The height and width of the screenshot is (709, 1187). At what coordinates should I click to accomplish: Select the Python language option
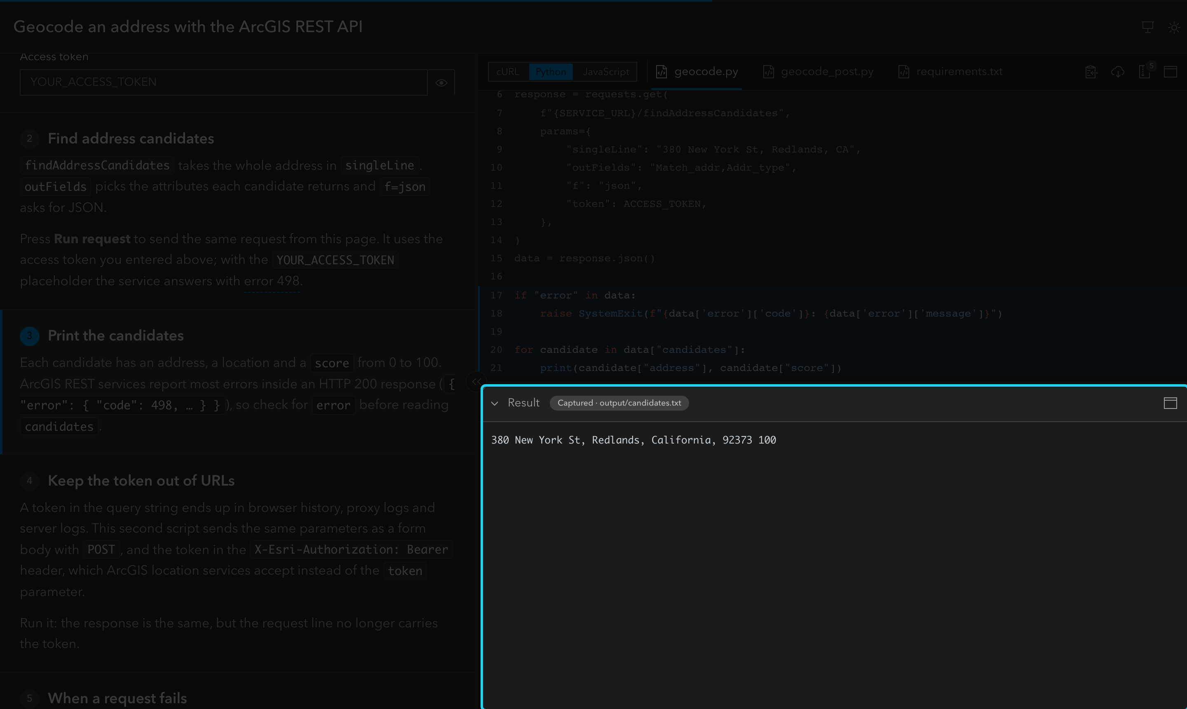coord(551,72)
